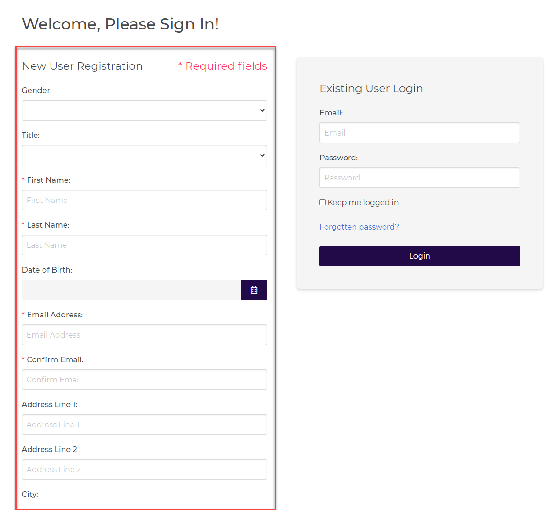Click the Existing User Login heading
551x510 pixels.
pyautogui.click(x=371, y=89)
